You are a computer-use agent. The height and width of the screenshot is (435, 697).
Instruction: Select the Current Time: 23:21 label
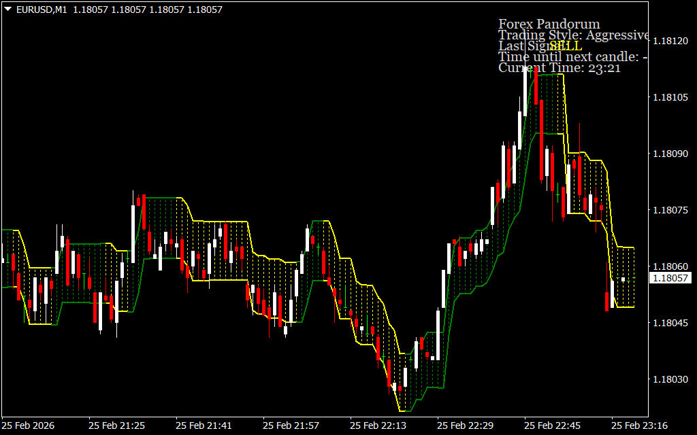(x=559, y=67)
